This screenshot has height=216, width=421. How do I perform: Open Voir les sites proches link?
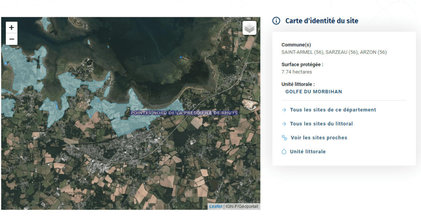pyautogui.click(x=319, y=138)
